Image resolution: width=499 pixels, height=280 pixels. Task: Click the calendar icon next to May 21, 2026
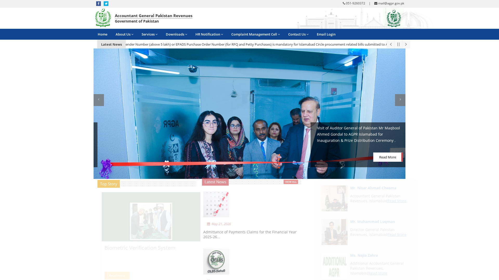point(208,224)
